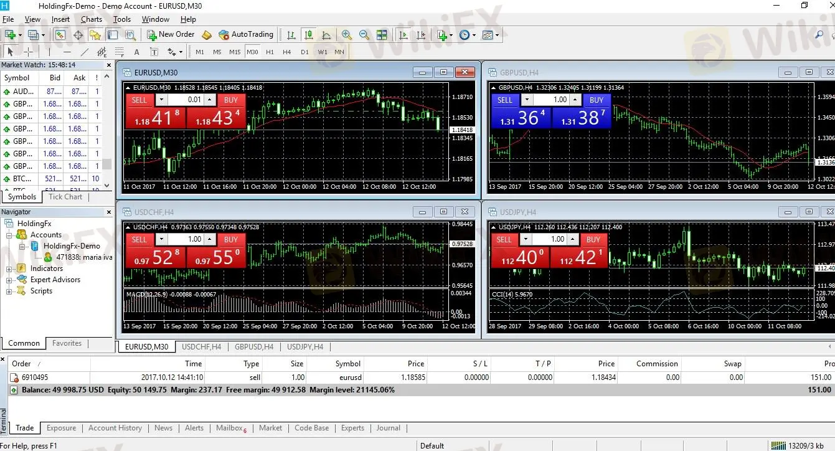Switch timeframe to M5
This screenshot has width=835, height=451.
[217, 52]
